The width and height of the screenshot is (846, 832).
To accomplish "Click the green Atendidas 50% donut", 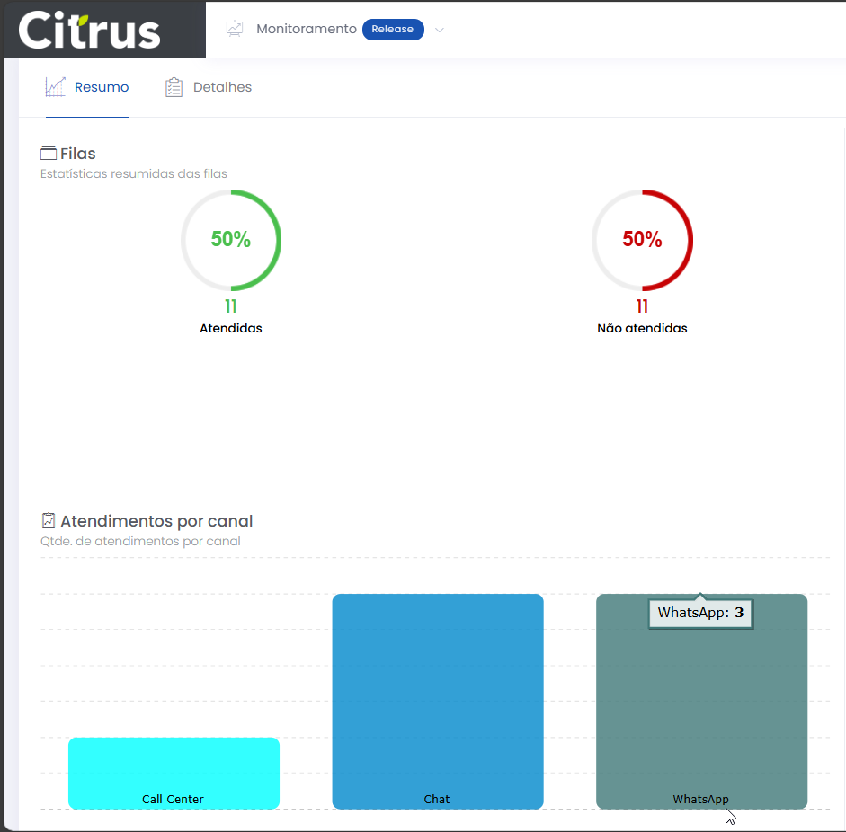I will tap(231, 240).
